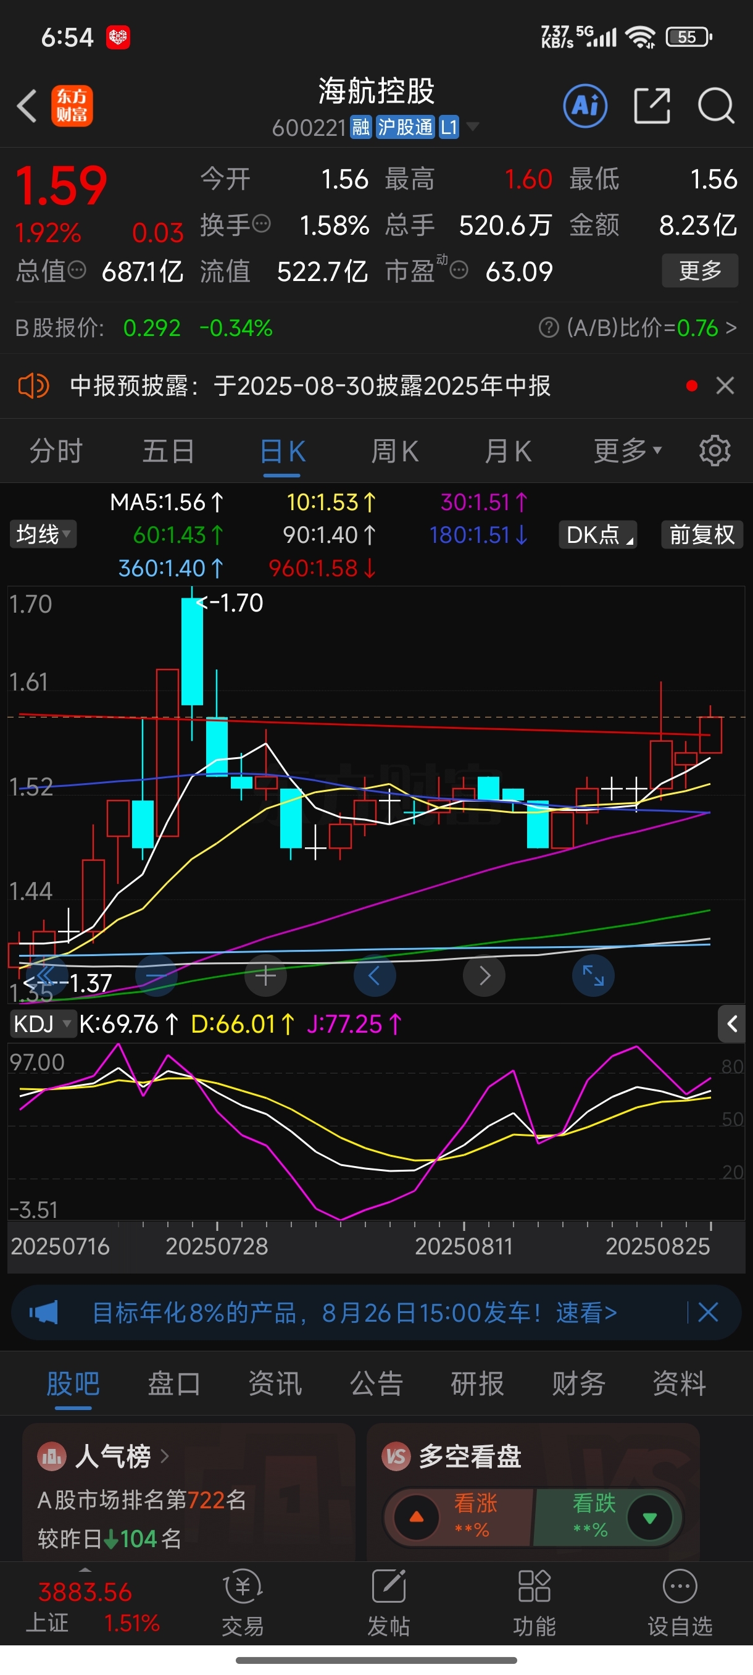
Task: Open the 研报 tab
Action: click(478, 1383)
